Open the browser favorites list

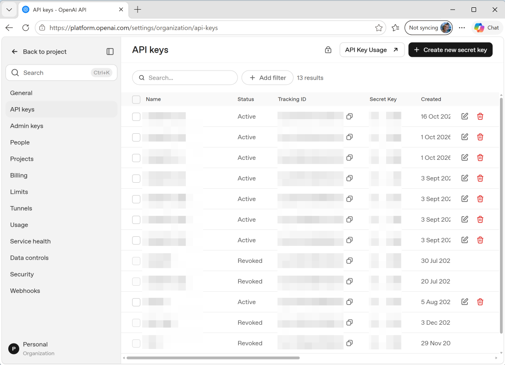point(395,27)
